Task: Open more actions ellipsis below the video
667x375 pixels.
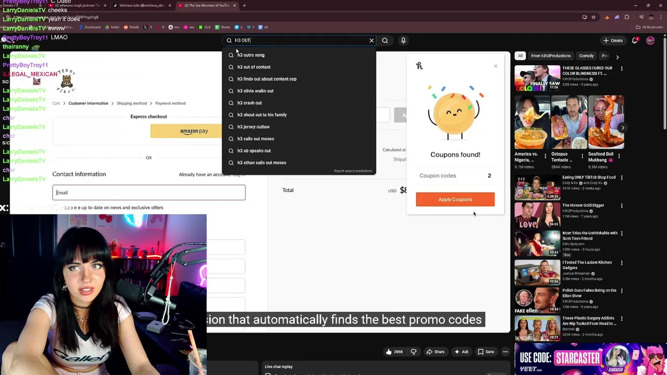Action: (505, 352)
